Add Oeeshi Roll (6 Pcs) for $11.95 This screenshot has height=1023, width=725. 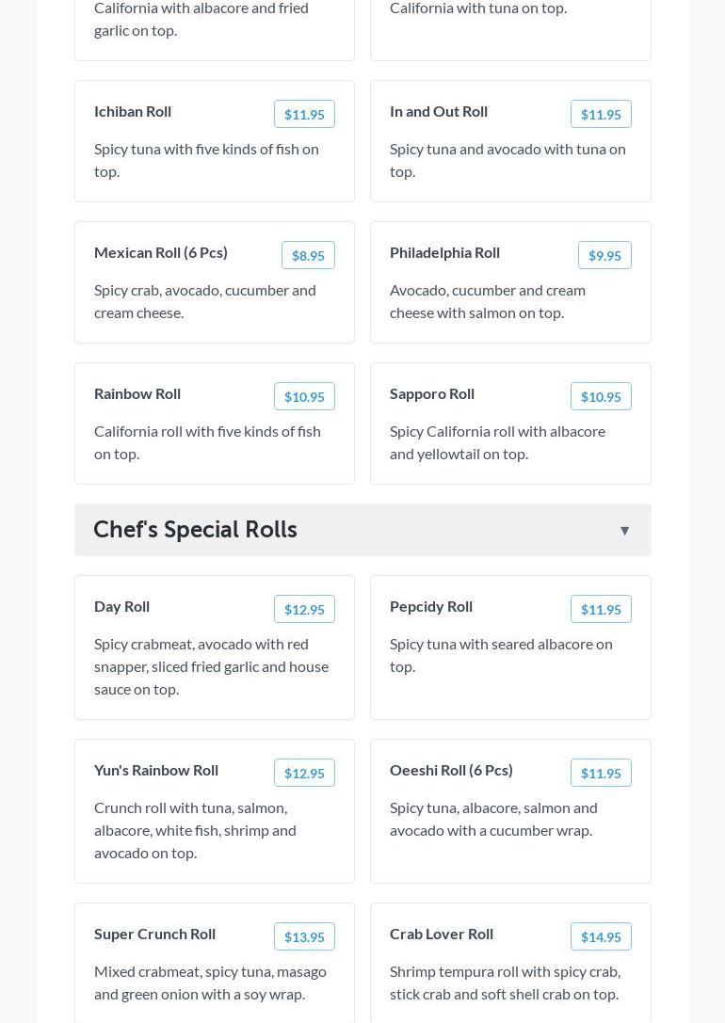601,773
